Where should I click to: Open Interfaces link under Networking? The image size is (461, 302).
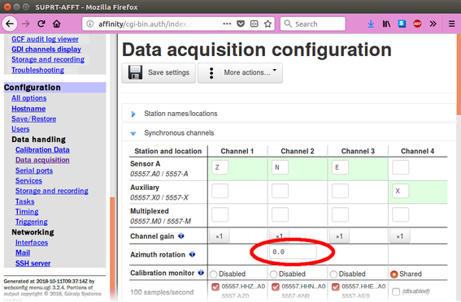pos(32,243)
